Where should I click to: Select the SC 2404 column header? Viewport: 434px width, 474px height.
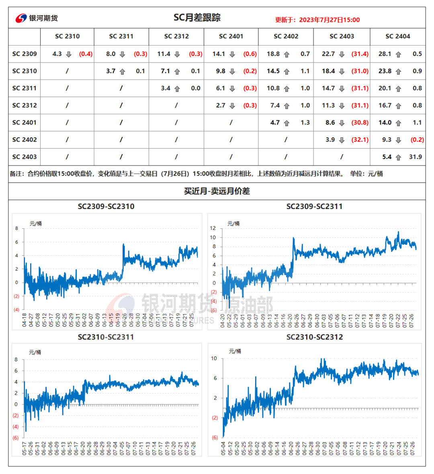click(398, 36)
